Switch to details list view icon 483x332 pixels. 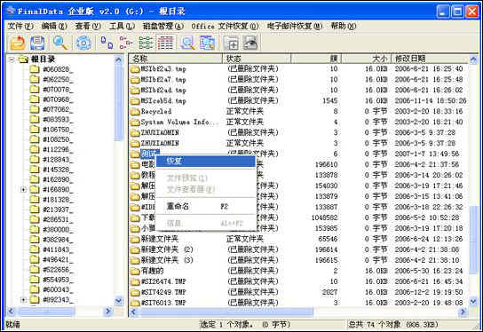(166, 43)
